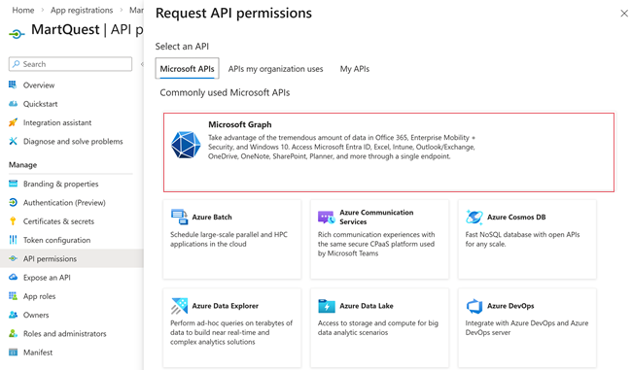Click the Azure Batch icon
This screenshot has height=370, width=632.
179,217
